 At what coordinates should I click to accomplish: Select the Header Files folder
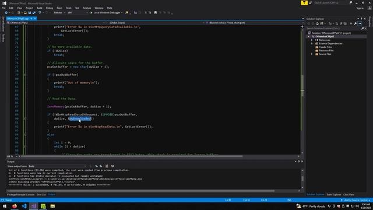(x=325, y=47)
